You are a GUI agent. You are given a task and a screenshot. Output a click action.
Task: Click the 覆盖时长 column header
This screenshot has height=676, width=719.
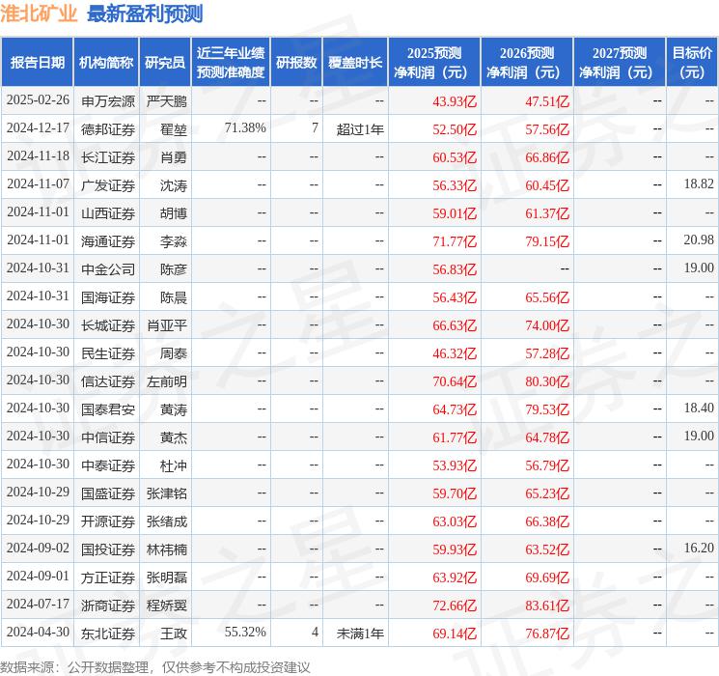tap(355, 62)
